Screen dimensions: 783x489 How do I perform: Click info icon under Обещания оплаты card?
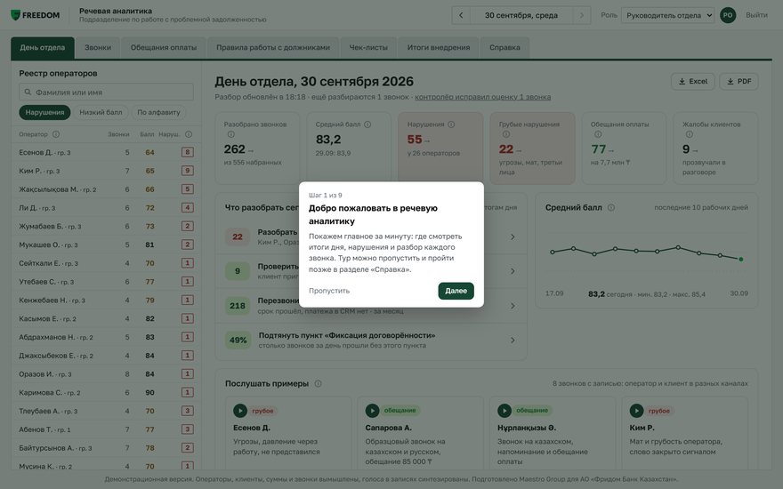[x=598, y=134]
